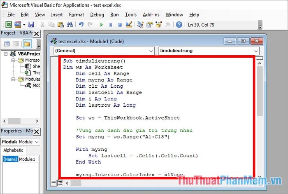Save the project with the floppy disk icon
This screenshot has width=288, height=194.
[x=31, y=25]
